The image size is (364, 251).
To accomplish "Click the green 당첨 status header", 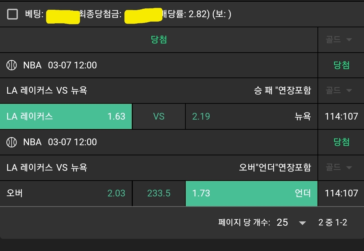I will click(159, 40).
